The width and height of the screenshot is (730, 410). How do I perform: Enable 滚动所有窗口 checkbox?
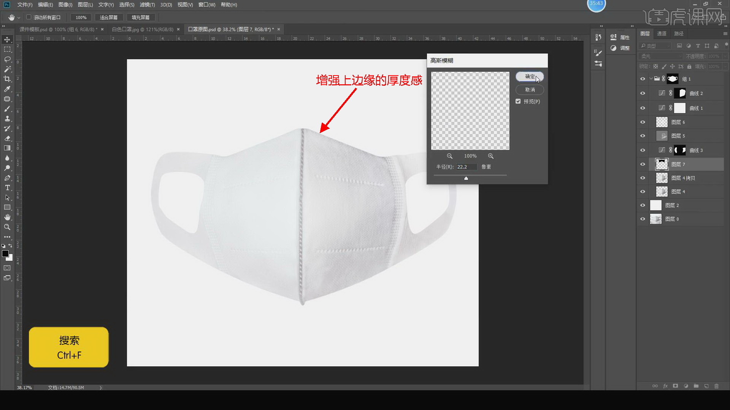(x=29, y=17)
